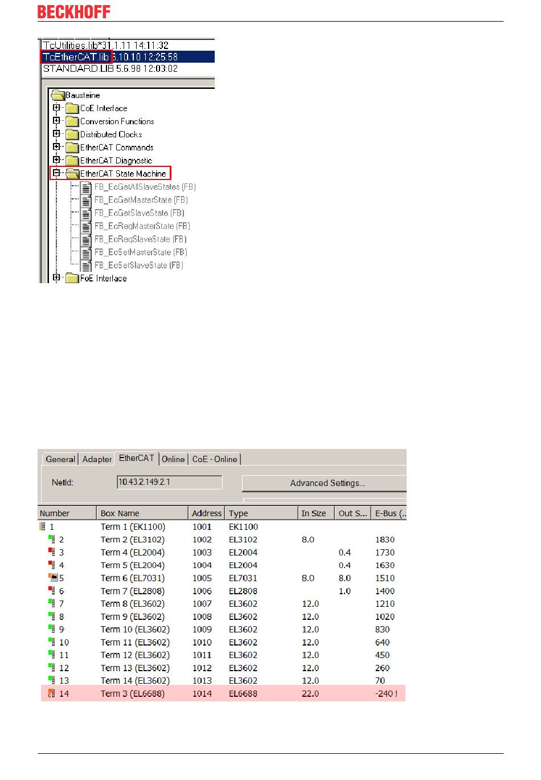The height and width of the screenshot is (780, 541).
Task: Click the Conversion Functions folder icon
Action: [72, 121]
